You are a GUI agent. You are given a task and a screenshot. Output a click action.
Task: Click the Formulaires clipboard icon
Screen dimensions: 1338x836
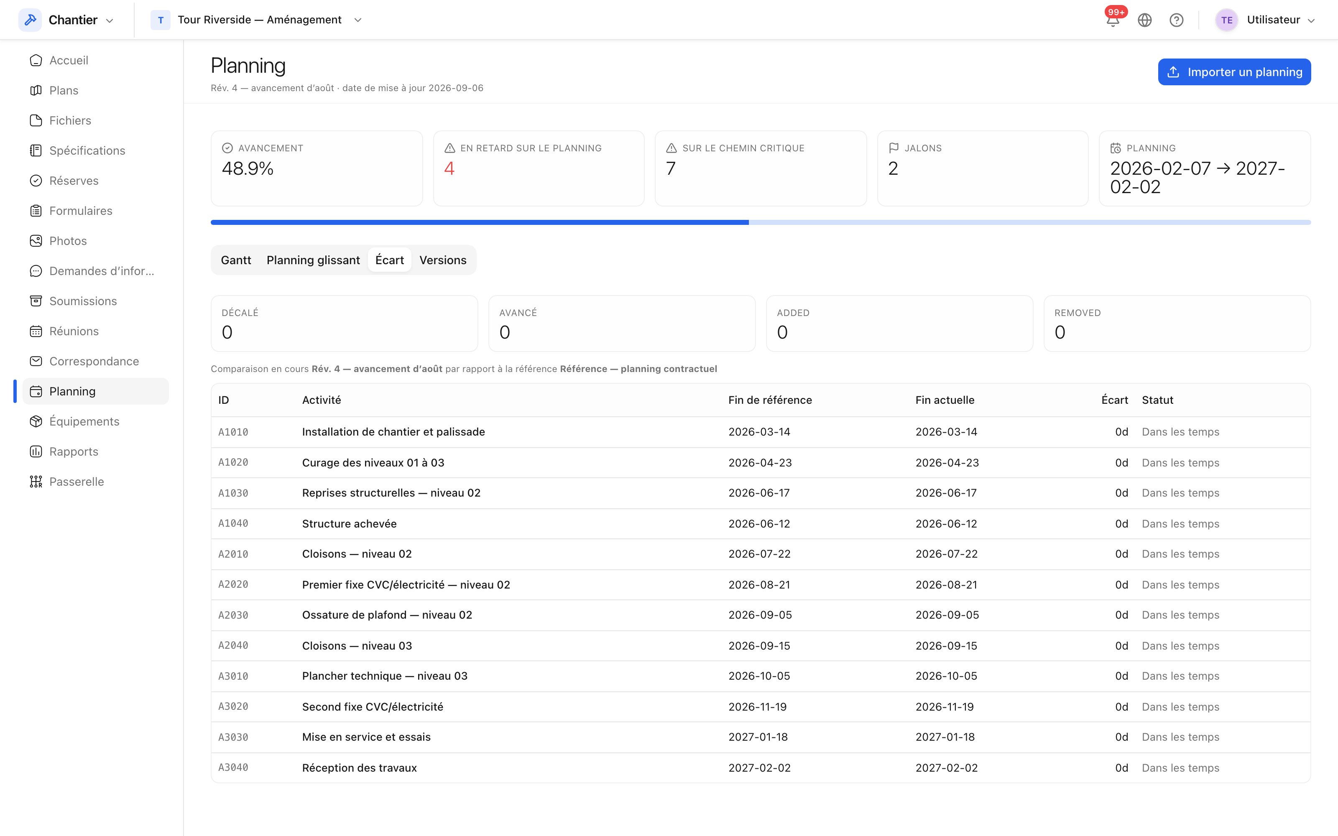tap(36, 211)
